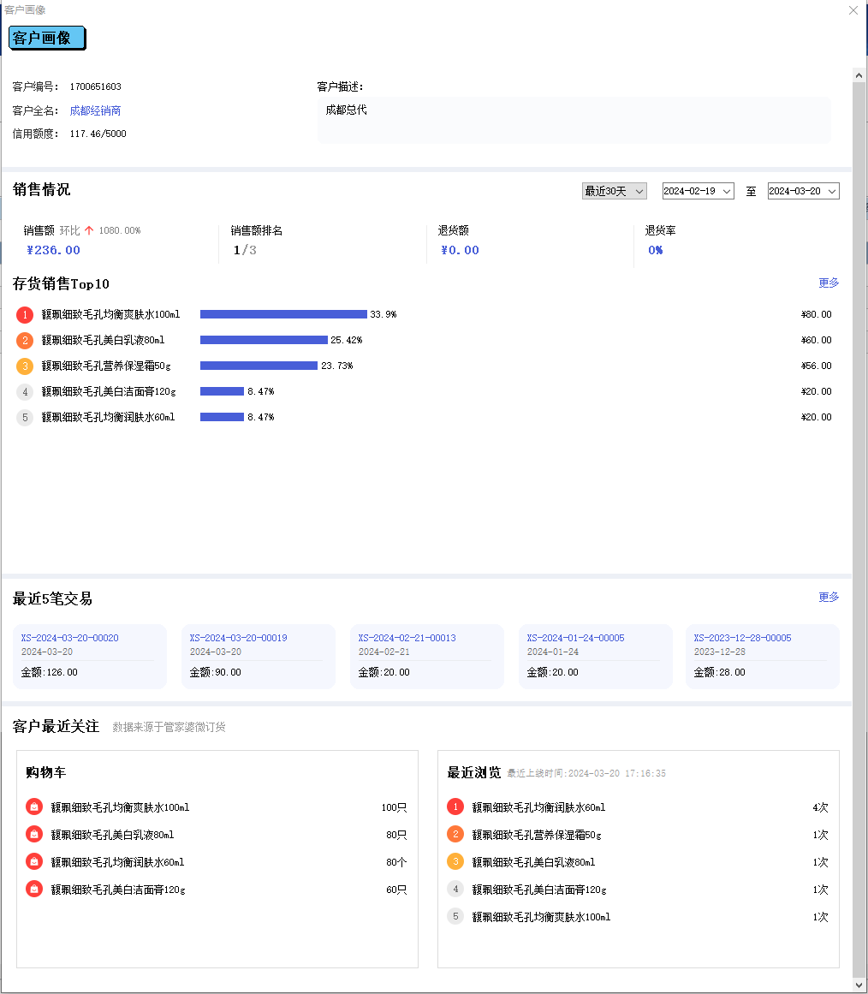
Task: Click the yellow rank 3 badge in Top10 list
Action: (25, 366)
